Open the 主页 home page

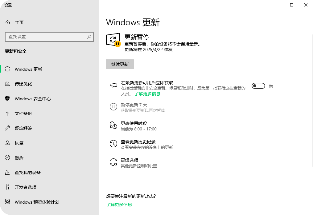(49, 22)
